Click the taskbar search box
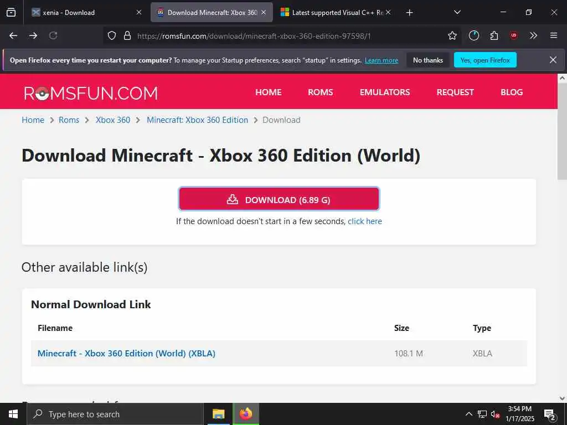The image size is (567, 425). coord(115,414)
